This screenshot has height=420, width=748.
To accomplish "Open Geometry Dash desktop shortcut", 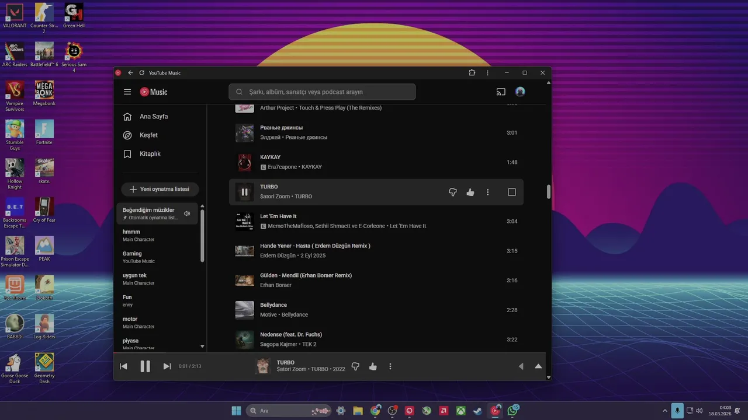I will pos(44,368).
